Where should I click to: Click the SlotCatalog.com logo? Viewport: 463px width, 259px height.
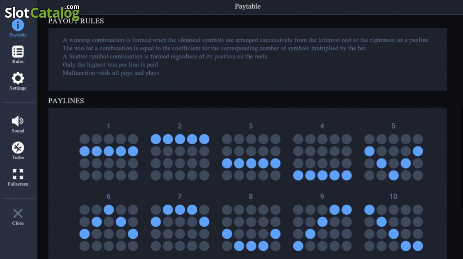(42, 12)
